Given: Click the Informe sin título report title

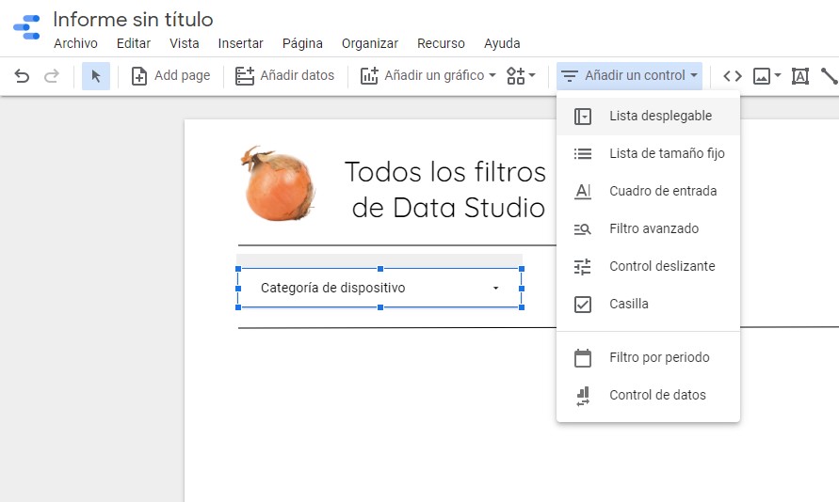Looking at the screenshot, I should pyautogui.click(x=133, y=19).
